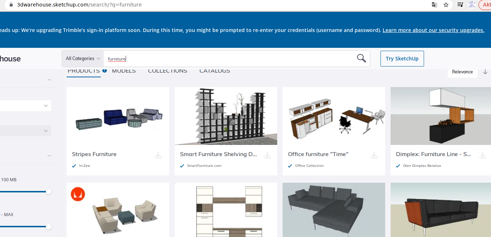Open the Relevance sort dropdown
Screen dimensions: 491x237
click(x=463, y=72)
